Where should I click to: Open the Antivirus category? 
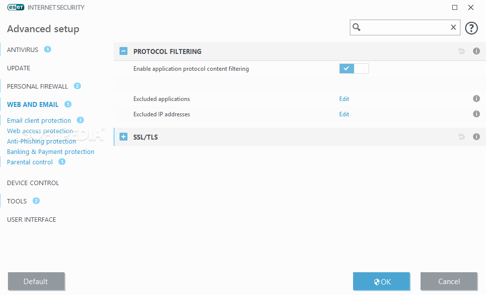click(23, 50)
